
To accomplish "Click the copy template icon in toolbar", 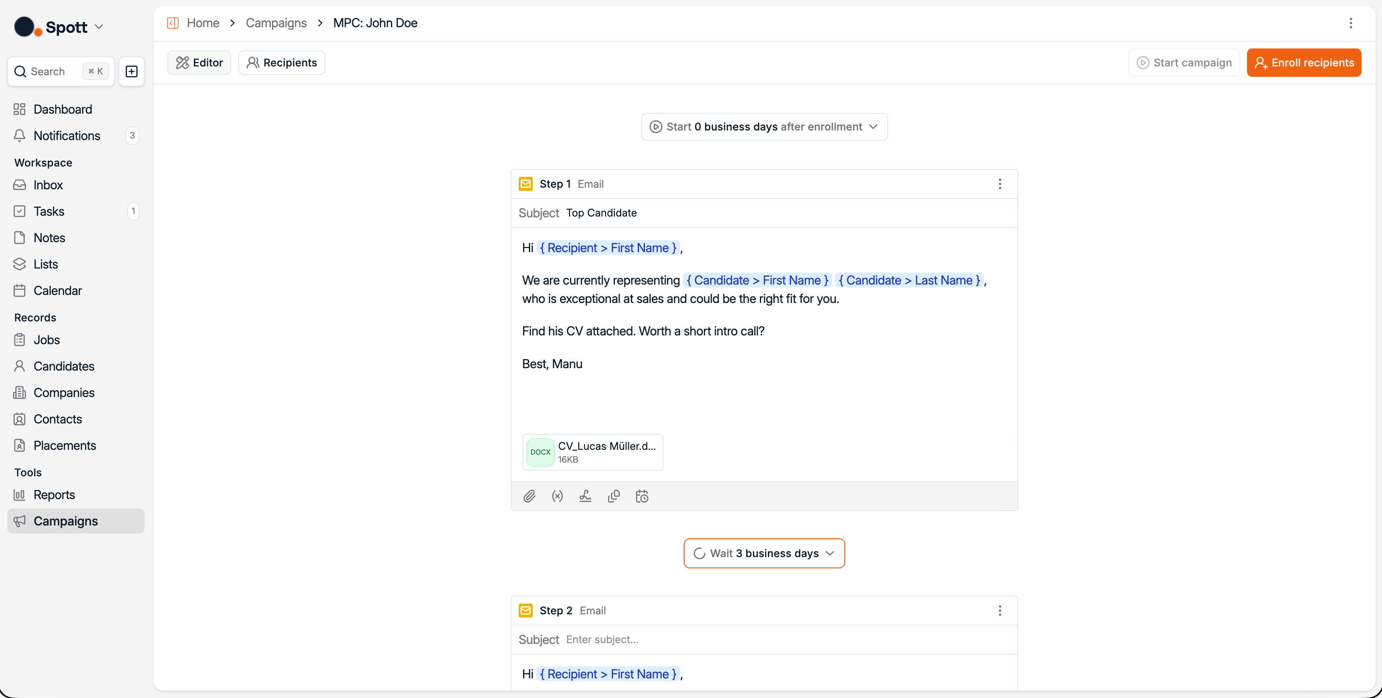I will 614,496.
